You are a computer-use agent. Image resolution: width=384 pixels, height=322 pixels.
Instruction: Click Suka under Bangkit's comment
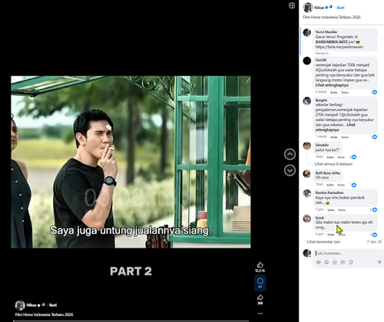tap(334, 137)
